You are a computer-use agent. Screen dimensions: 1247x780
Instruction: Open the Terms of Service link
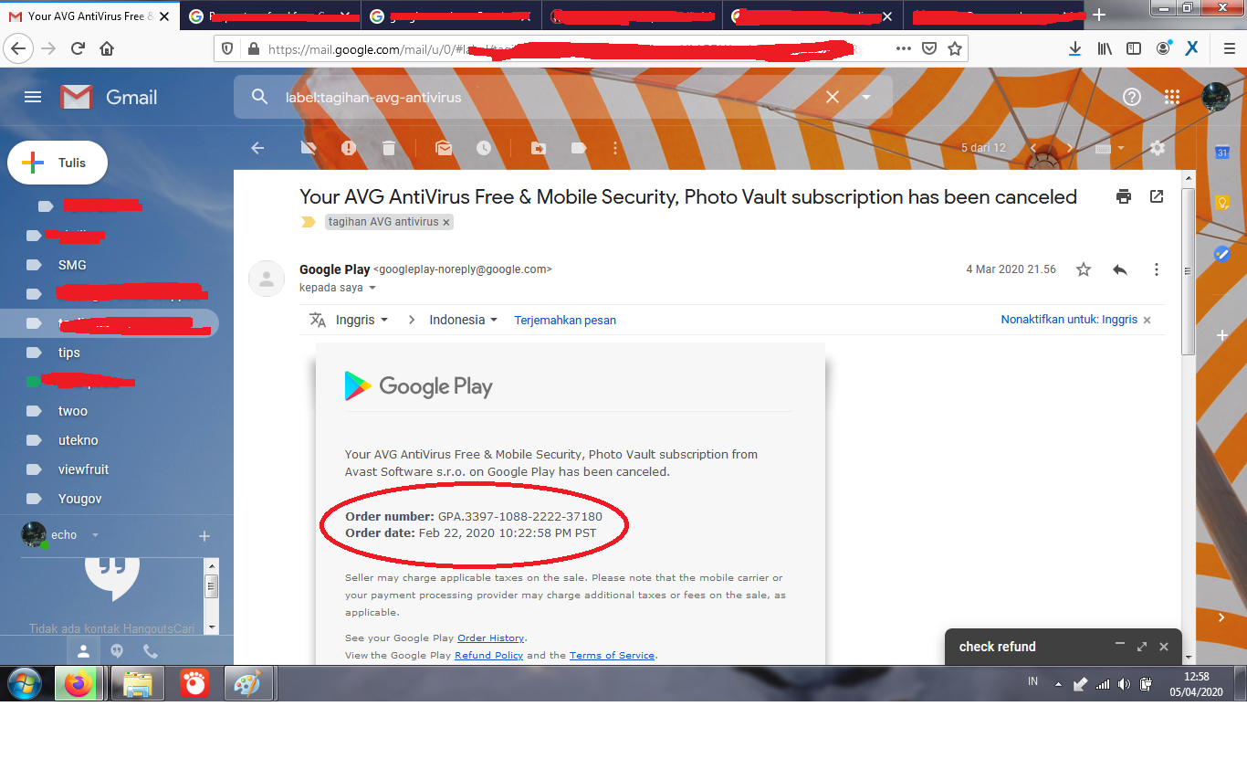[612, 655]
